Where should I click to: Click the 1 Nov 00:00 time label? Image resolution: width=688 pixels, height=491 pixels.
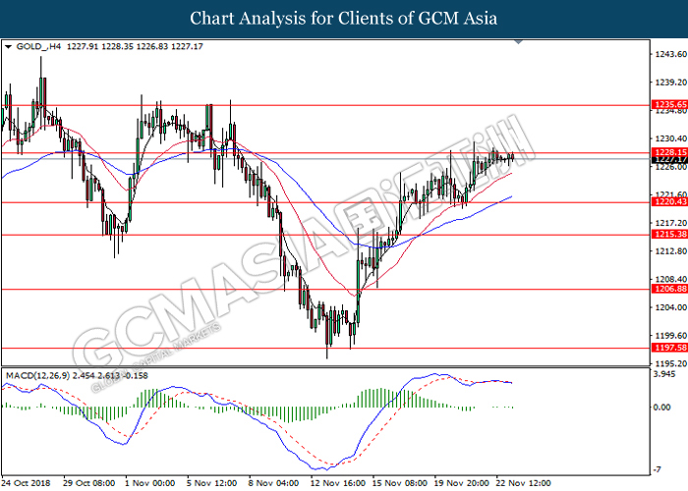[150, 483]
